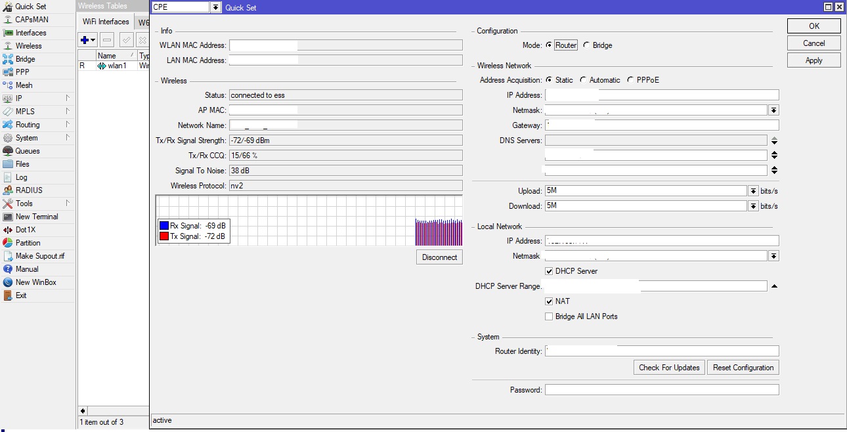The height and width of the screenshot is (432, 847).
Task: Expand the Upload speed dropdown
Action: 753,191
